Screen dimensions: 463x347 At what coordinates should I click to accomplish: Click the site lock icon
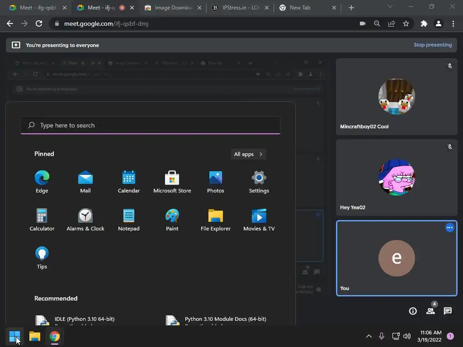[x=57, y=23]
